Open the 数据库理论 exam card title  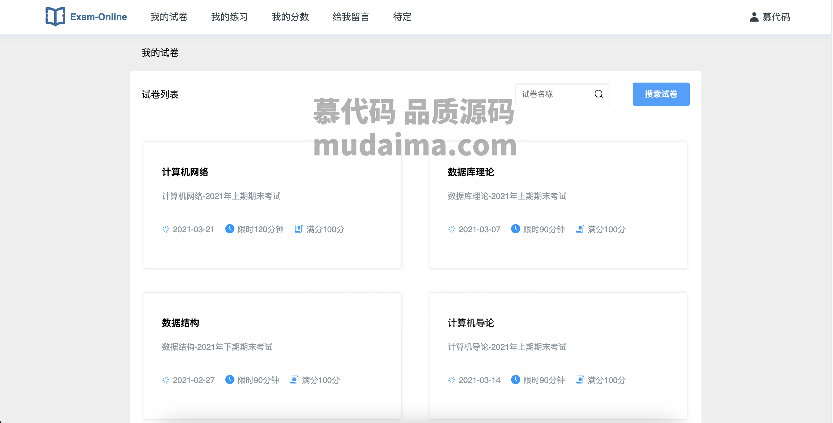(x=471, y=172)
